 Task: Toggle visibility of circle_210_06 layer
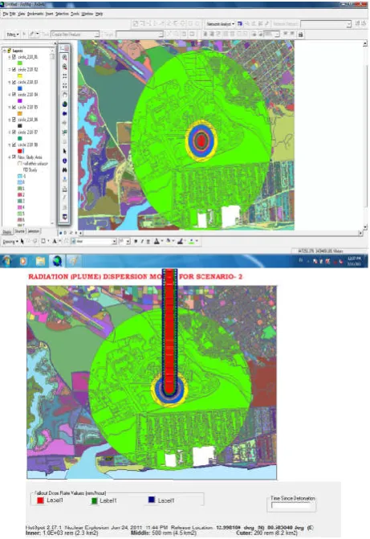tap(14, 120)
